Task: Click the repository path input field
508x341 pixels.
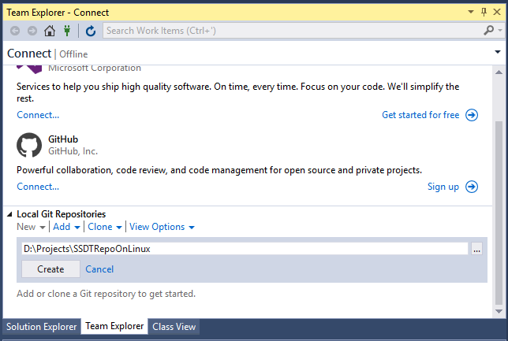Action: [x=245, y=249]
